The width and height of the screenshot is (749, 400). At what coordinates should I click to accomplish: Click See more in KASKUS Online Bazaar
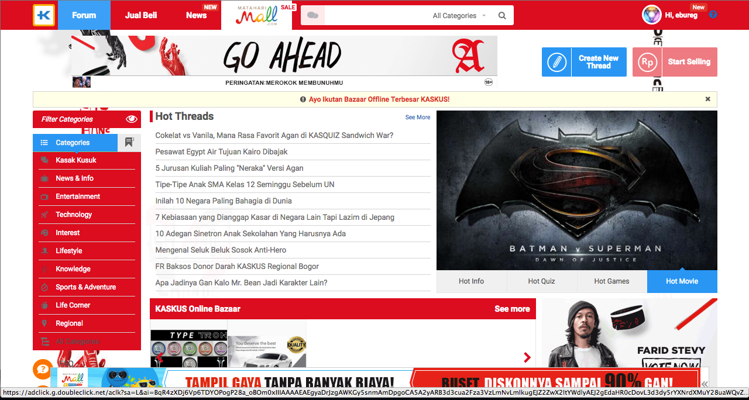[512, 309]
